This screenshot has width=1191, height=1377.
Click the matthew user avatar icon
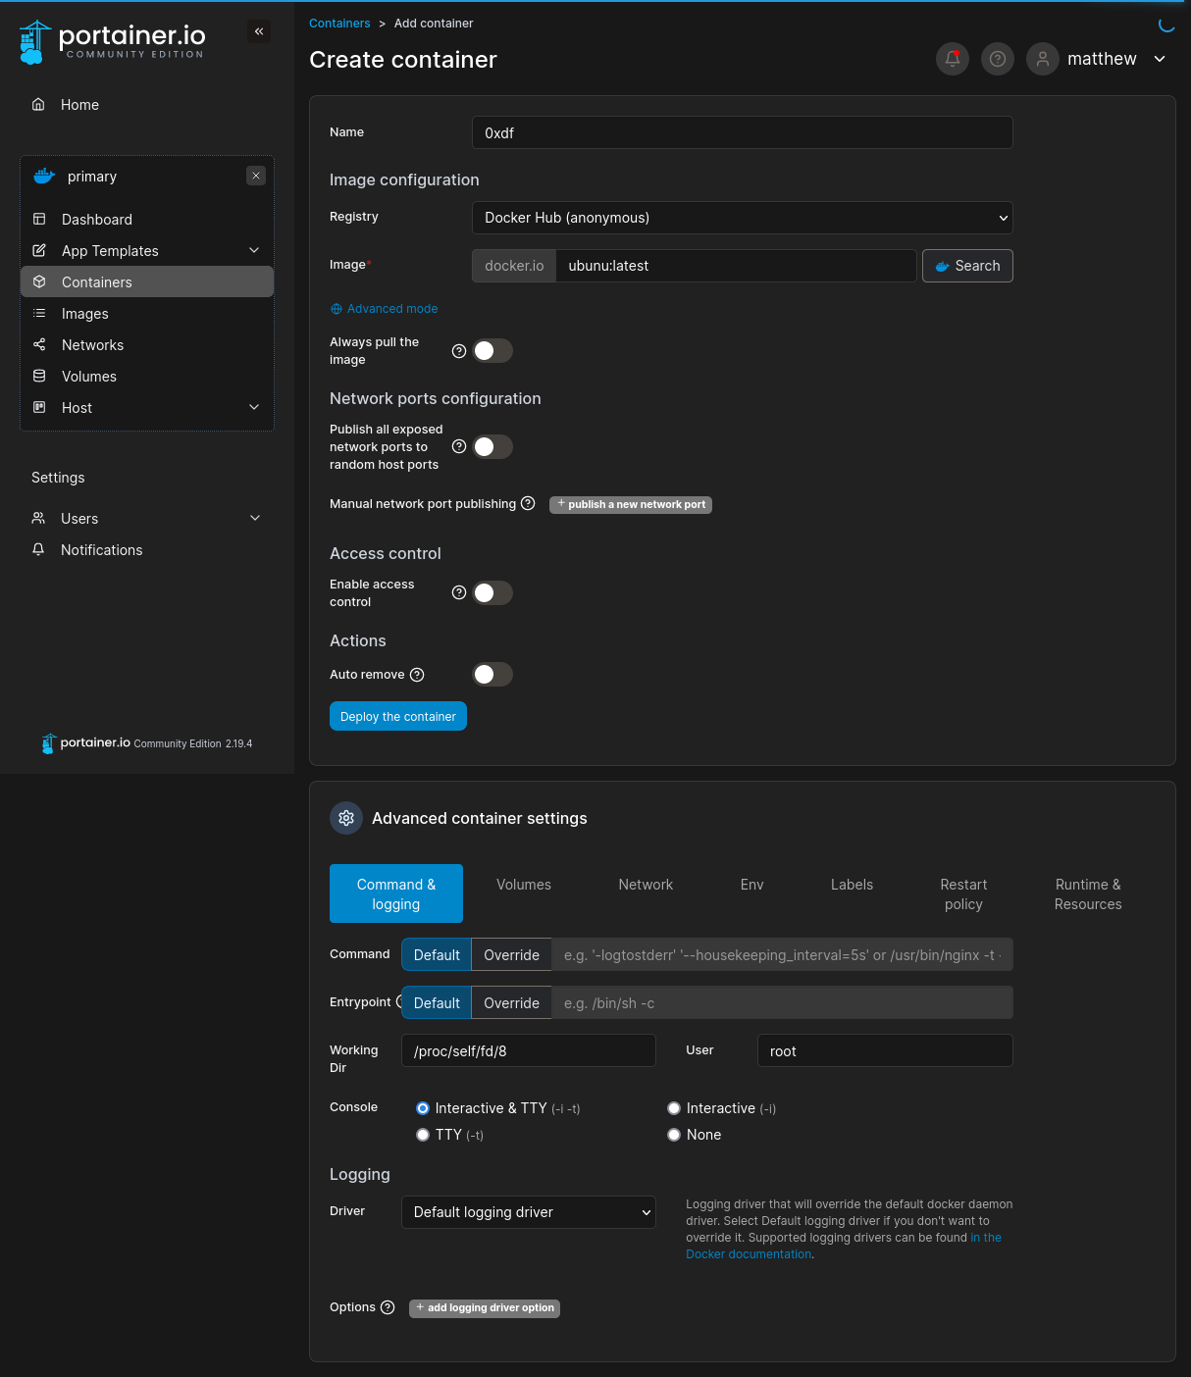[x=1042, y=59]
